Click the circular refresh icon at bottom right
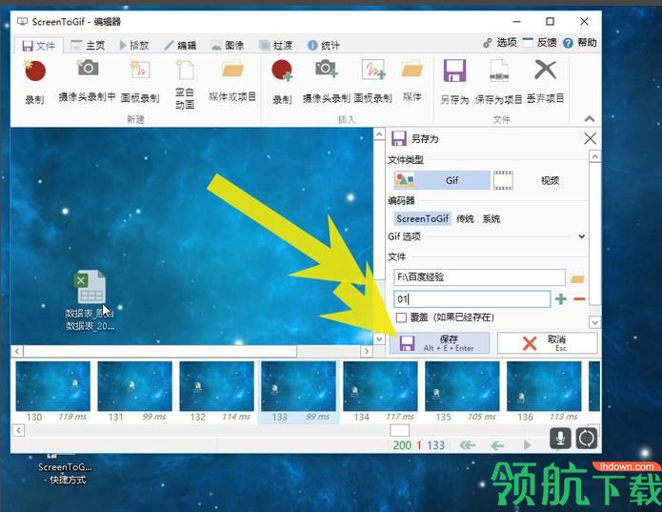 [587, 438]
